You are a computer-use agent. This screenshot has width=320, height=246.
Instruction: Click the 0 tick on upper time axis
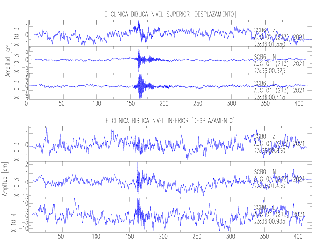click(x=27, y=104)
